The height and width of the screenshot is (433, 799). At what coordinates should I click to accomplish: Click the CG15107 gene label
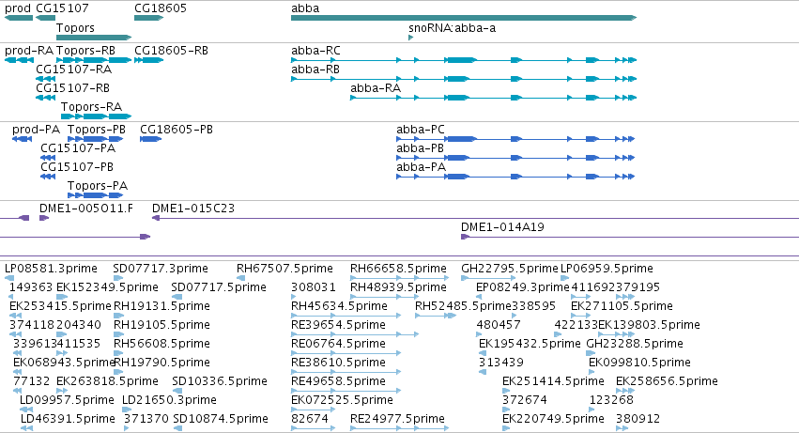62,8
